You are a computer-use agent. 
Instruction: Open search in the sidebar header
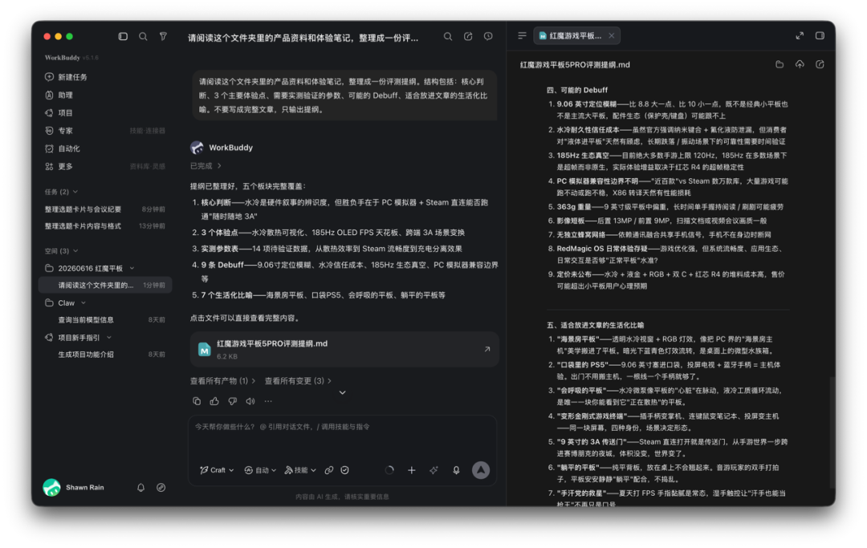(143, 36)
